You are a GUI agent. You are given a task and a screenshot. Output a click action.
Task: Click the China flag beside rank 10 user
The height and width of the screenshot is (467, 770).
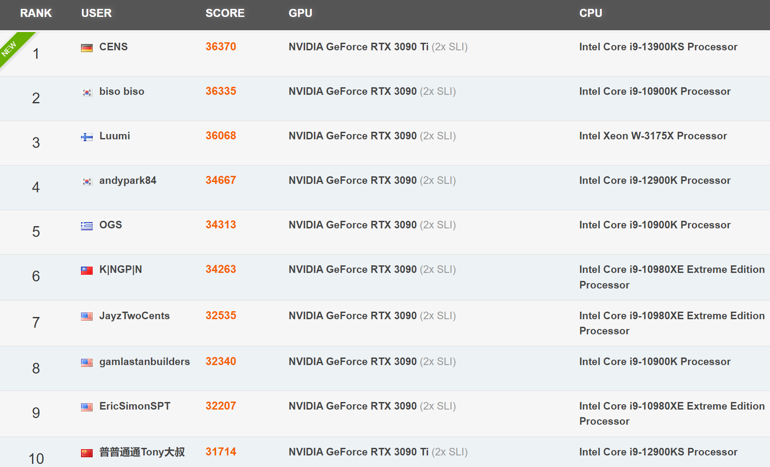[x=87, y=453]
